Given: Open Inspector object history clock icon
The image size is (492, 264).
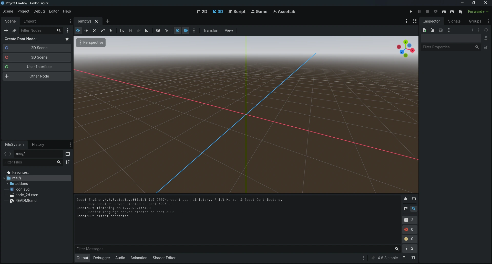Looking at the screenshot, I should pos(486,30).
